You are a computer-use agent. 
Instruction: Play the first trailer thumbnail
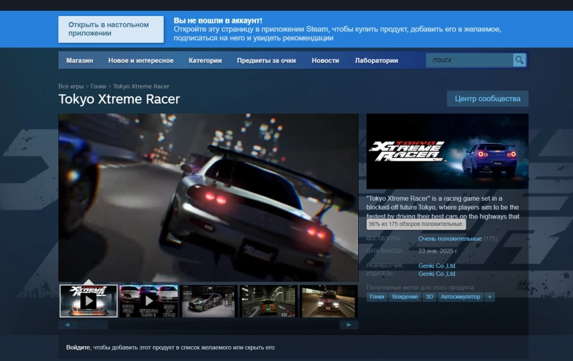coord(89,301)
